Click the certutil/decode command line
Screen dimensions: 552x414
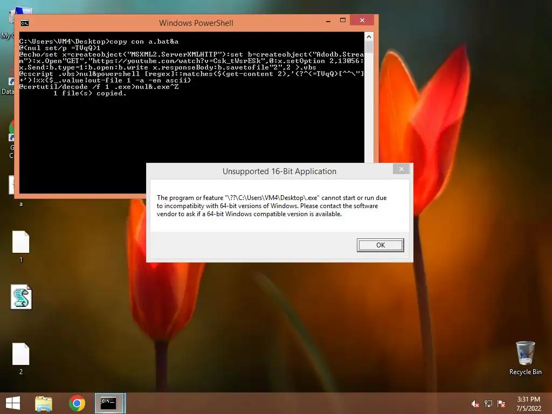[x=99, y=87]
